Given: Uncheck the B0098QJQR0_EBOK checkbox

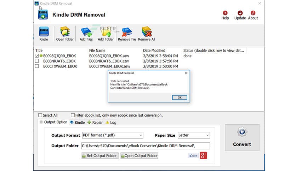Looking at the screenshot, I should coord(37,56).
